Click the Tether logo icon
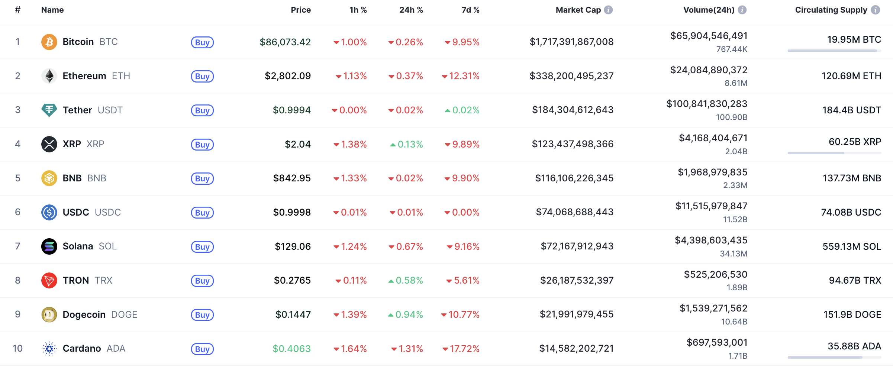Viewport: 893px width, 368px height. click(49, 110)
